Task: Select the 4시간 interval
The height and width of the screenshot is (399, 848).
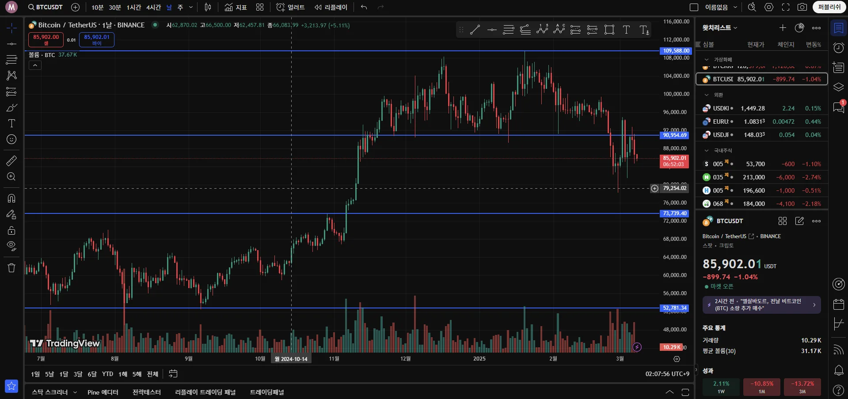Action: point(153,7)
